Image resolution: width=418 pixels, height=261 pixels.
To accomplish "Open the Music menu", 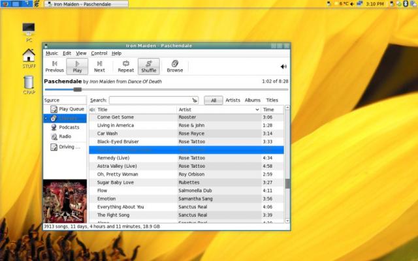I will [x=52, y=54].
